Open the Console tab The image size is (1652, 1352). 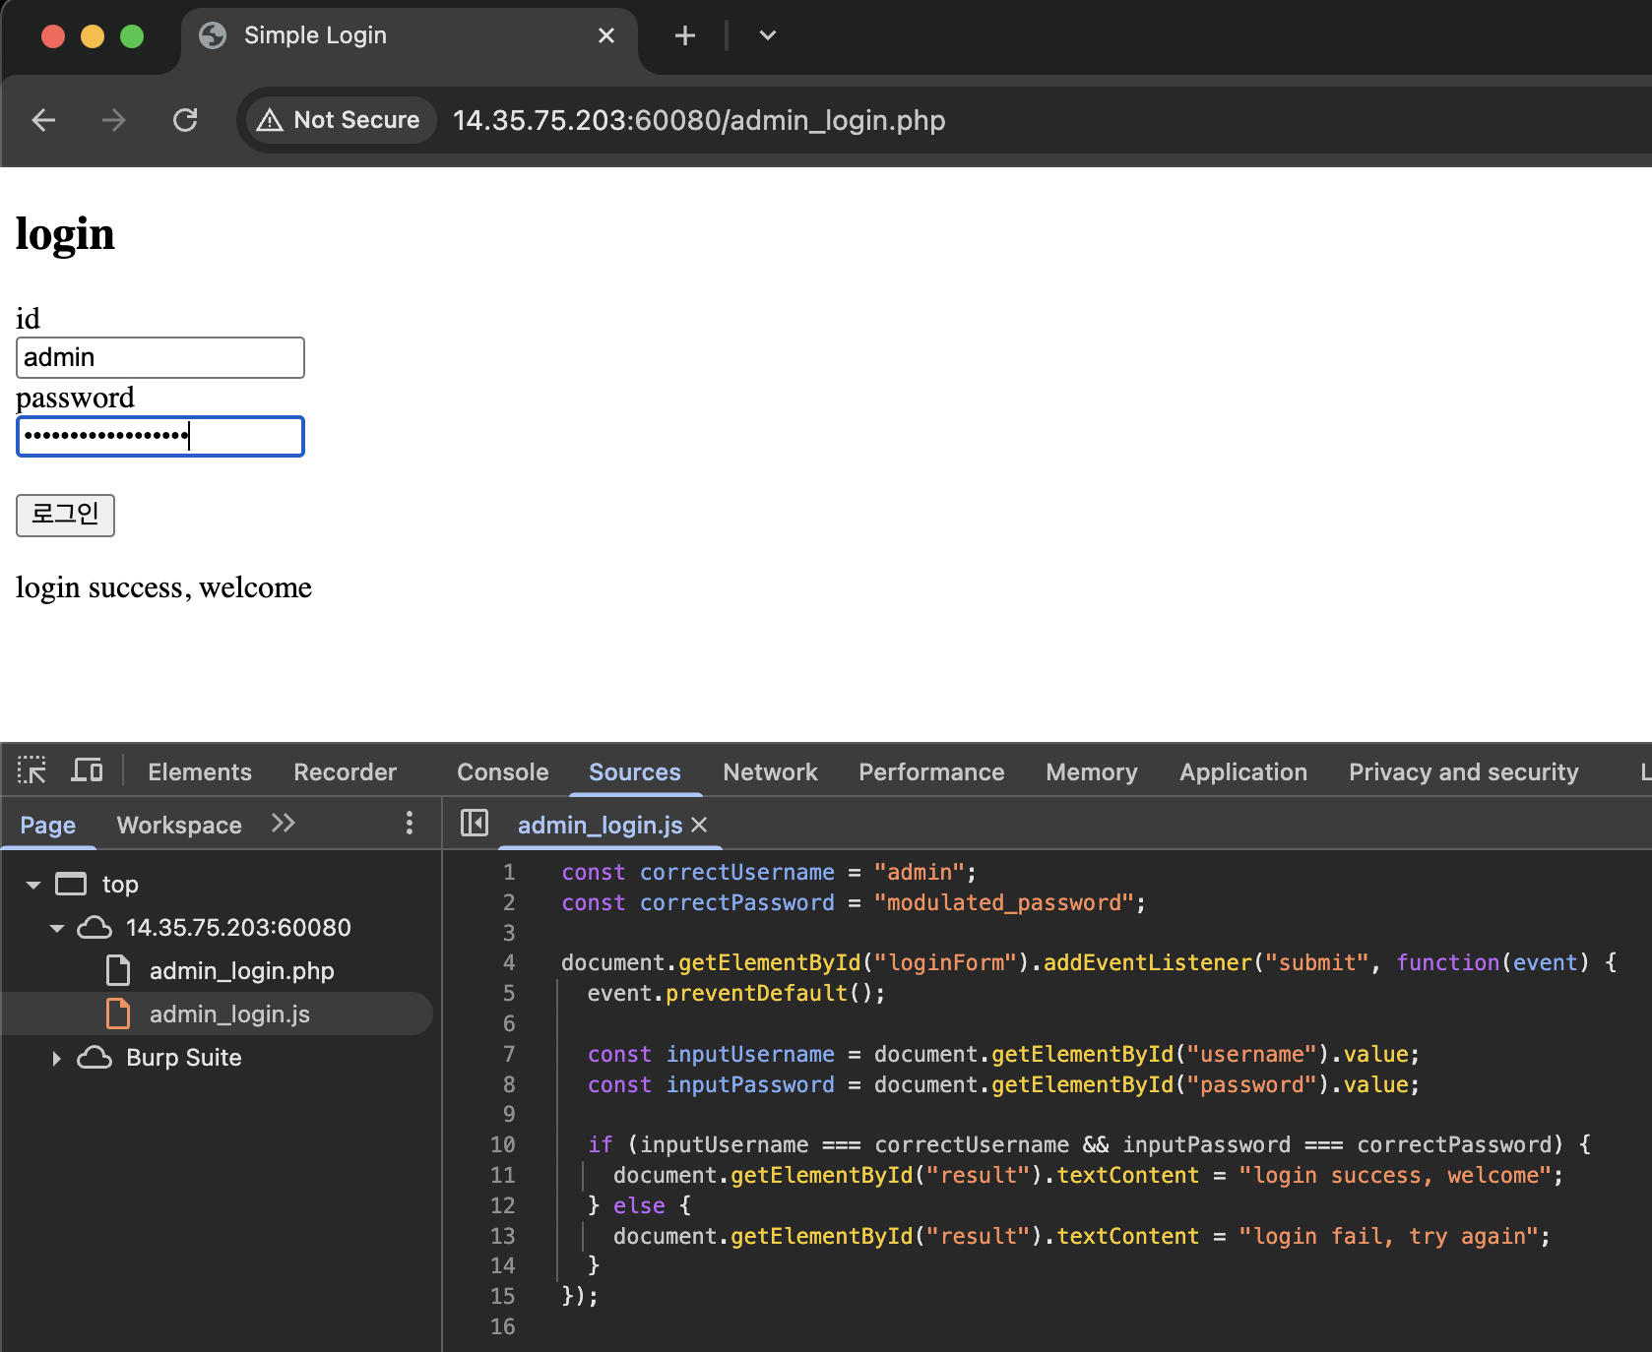(502, 772)
